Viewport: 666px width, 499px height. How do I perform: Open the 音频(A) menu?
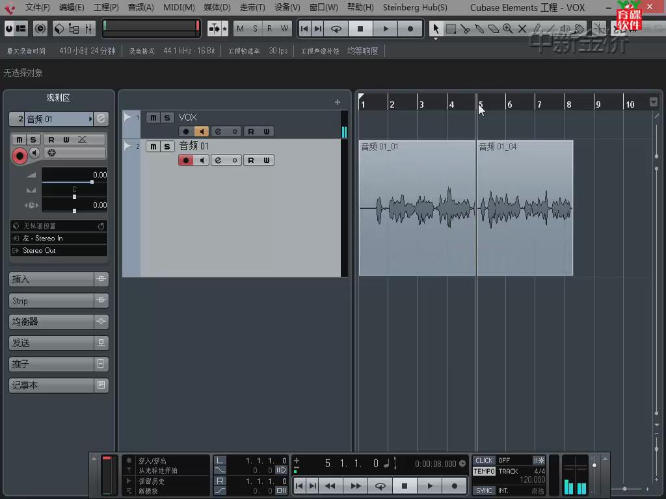[141, 8]
